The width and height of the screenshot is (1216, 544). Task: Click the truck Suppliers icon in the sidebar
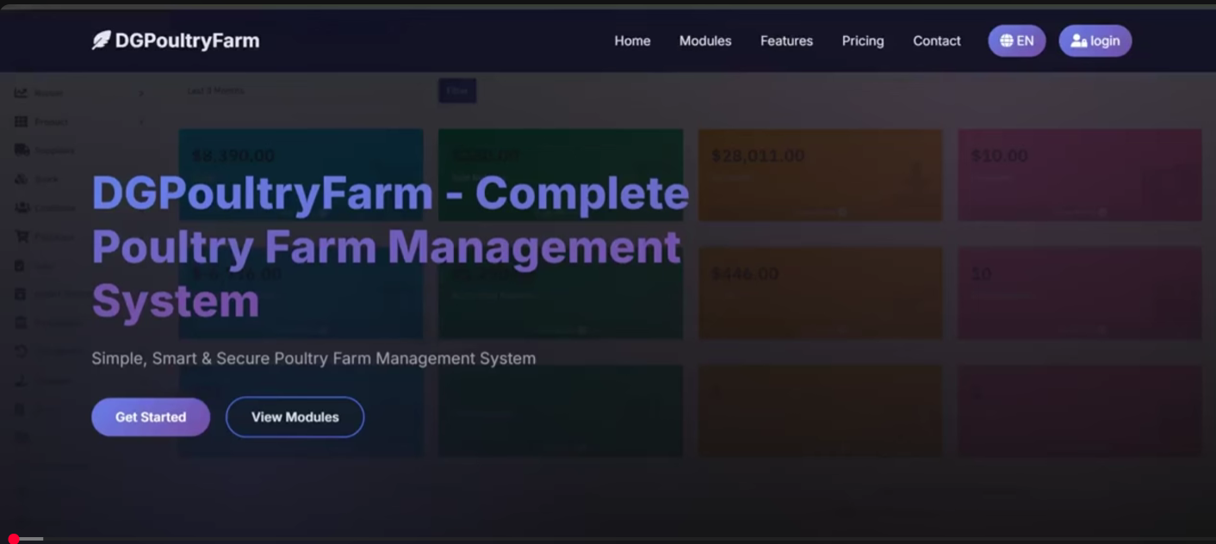[x=22, y=151]
